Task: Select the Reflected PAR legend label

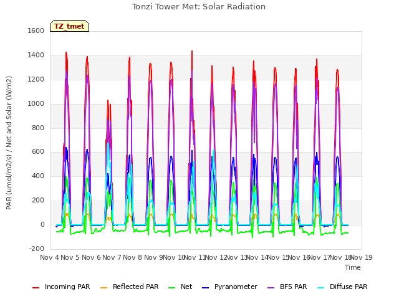Action: click(x=136, y=287)
